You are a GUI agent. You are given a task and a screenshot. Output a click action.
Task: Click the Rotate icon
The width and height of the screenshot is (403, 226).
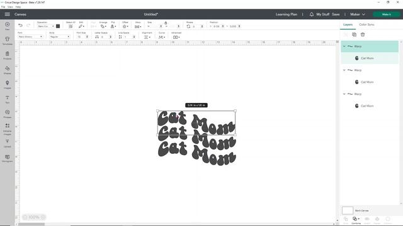pyautogui.click(x=188, y=26)
